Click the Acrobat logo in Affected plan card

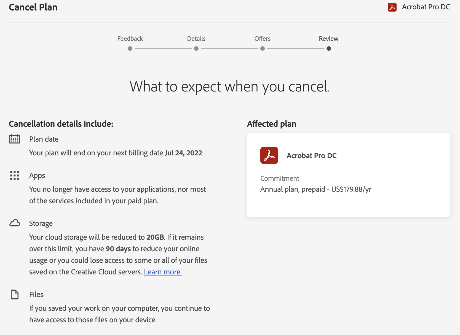pos(269,155)
